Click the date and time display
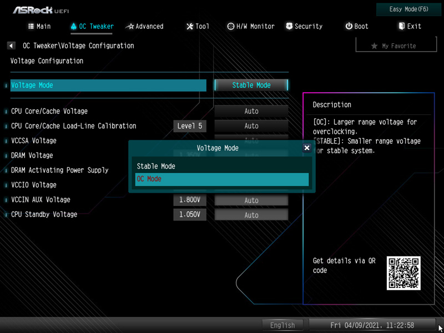 point(372,325)
